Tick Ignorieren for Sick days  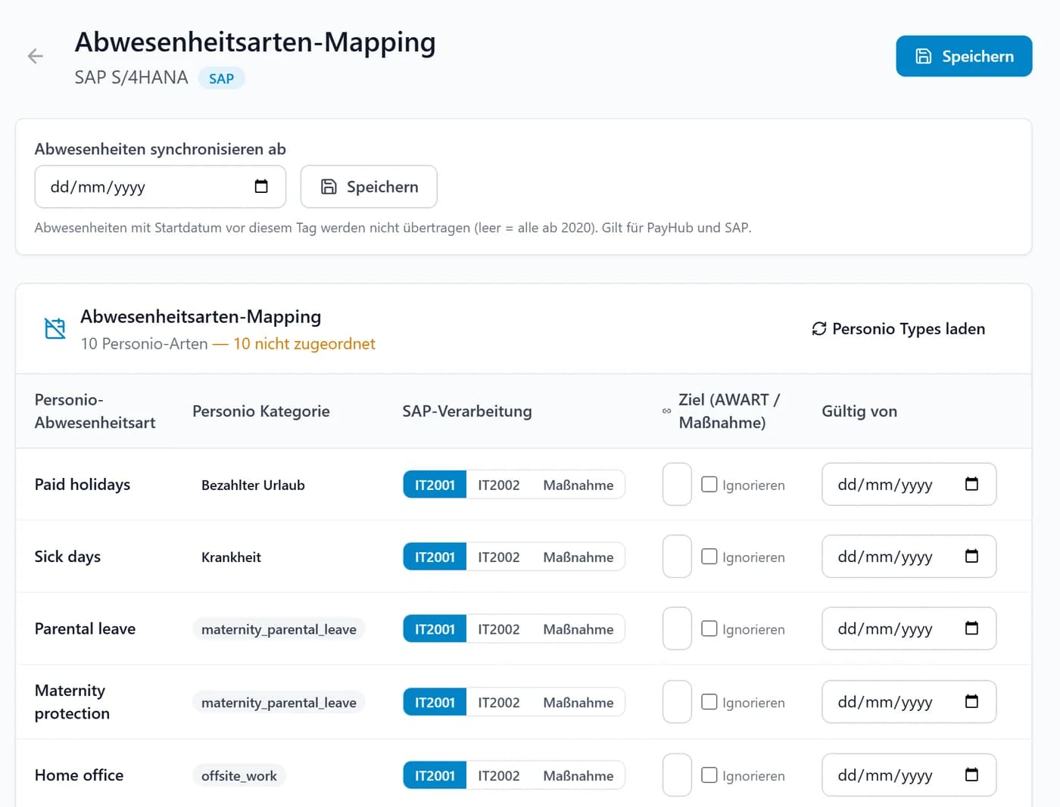pyautogui.click(x=709, y=556)
